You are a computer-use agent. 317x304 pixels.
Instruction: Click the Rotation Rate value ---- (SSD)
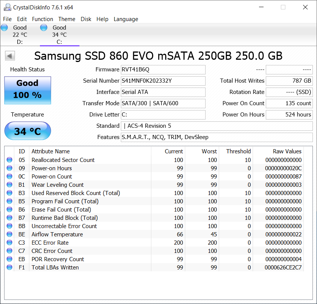click(289, 92)
